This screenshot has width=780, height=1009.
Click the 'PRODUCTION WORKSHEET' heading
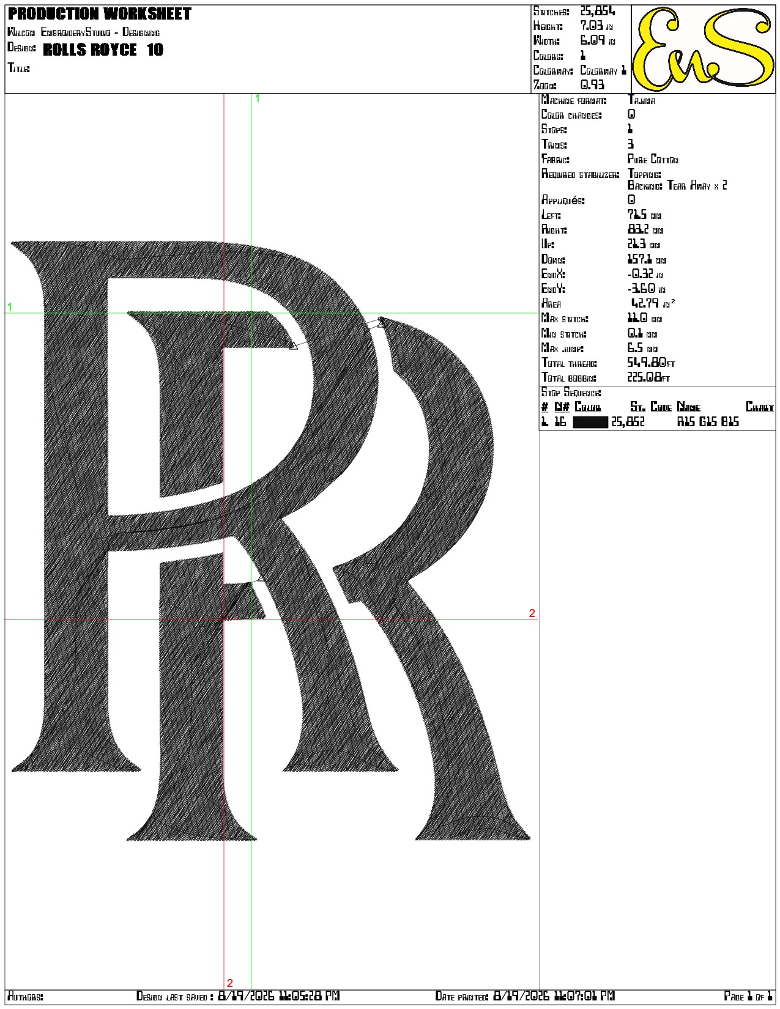click(100, 13)
